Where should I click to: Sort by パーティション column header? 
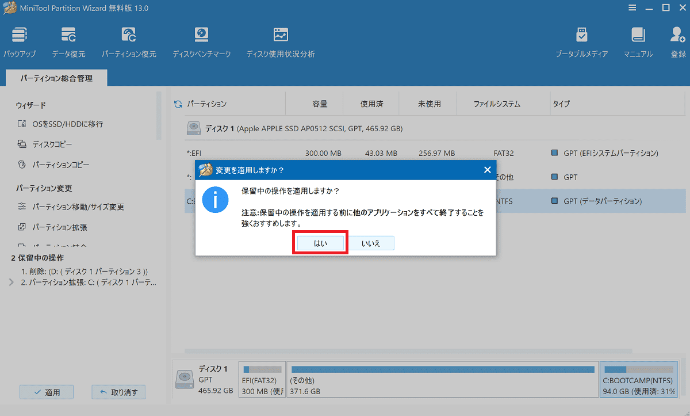tap(207, 104)
